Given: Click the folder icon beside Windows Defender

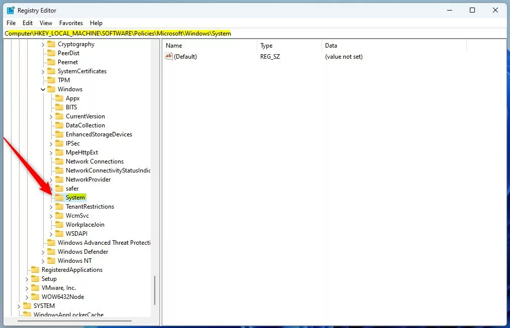Looking at the screenshot, I should (x=51, y=252).
